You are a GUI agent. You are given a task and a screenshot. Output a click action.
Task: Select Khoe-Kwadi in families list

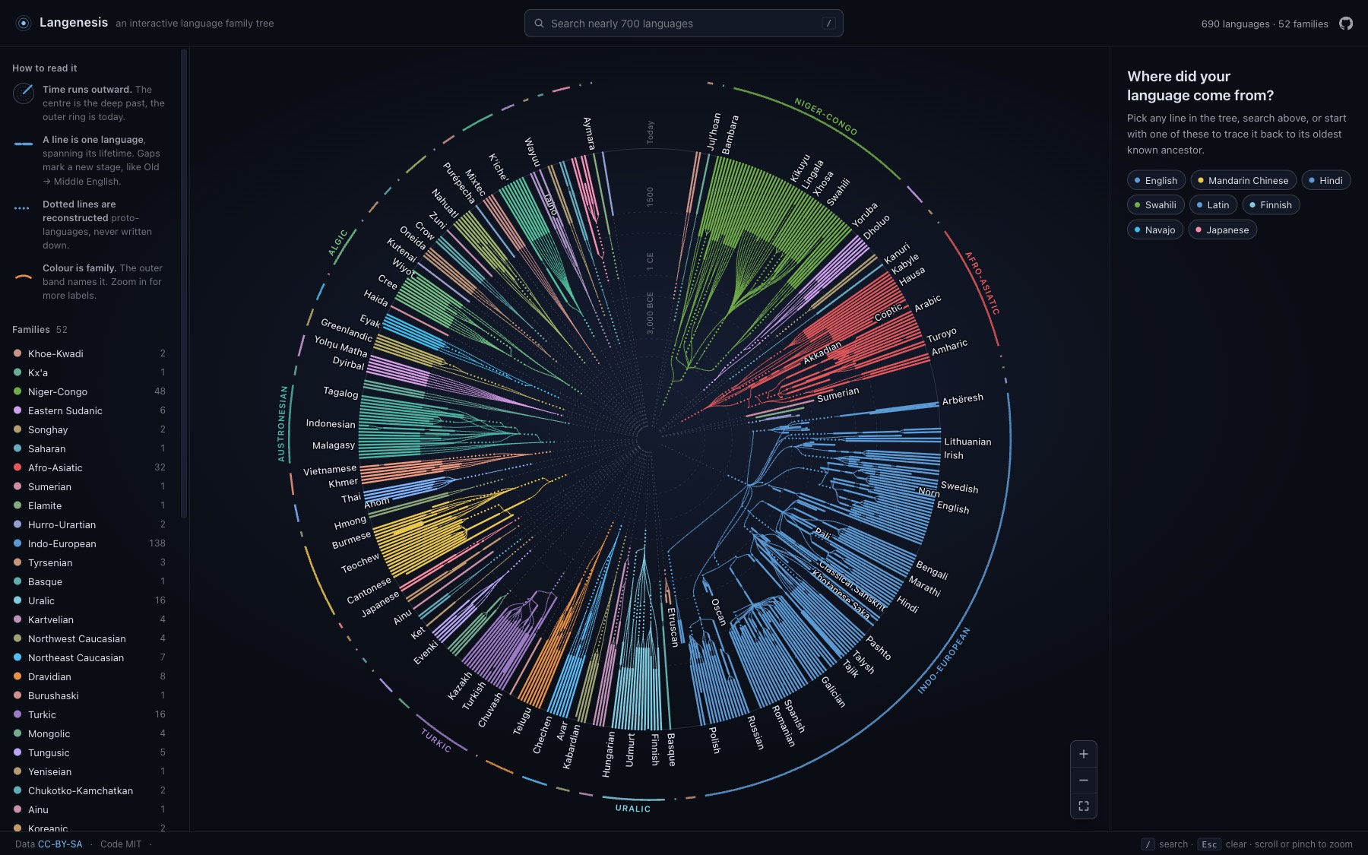pos(90,353)
